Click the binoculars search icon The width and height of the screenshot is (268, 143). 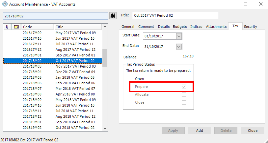pos(113,16)
